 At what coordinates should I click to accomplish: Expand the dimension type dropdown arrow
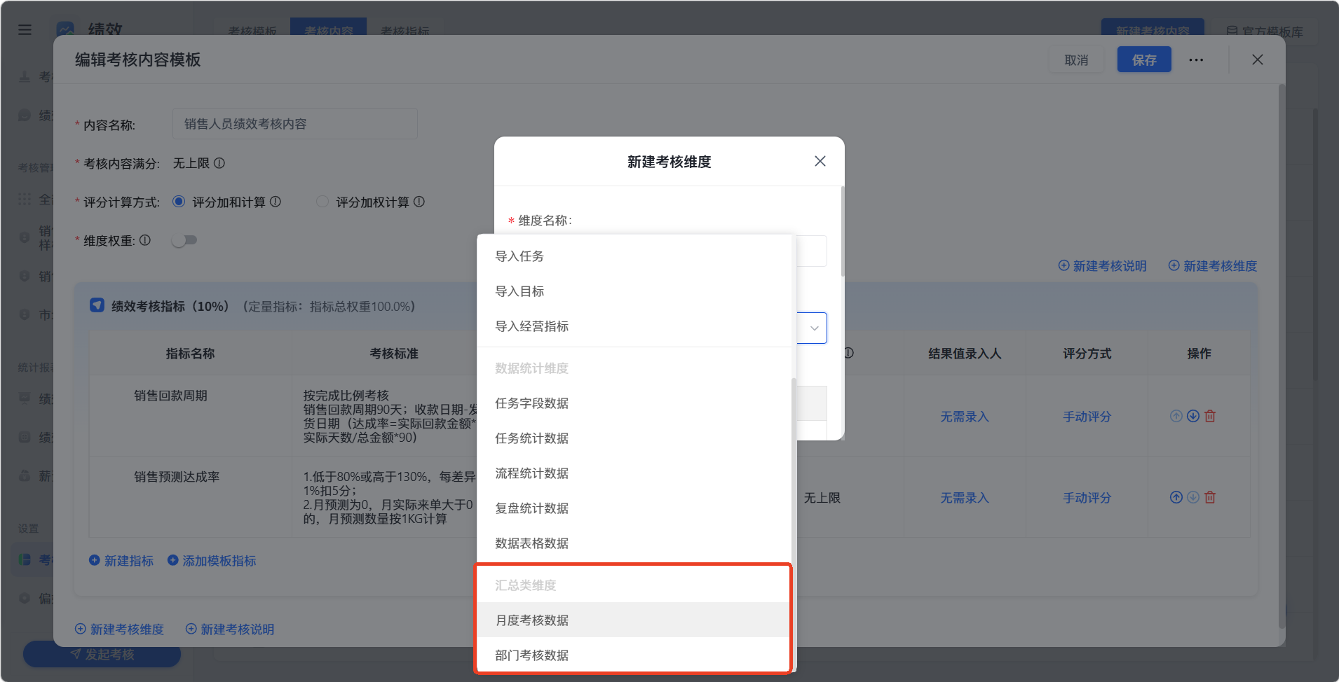pos(814,328)
